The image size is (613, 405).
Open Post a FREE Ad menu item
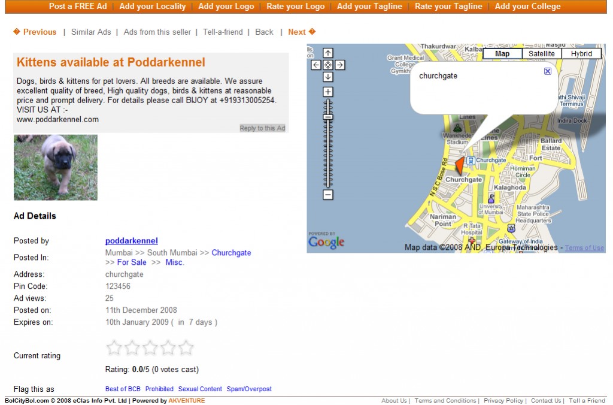click(x=78, y=7)
